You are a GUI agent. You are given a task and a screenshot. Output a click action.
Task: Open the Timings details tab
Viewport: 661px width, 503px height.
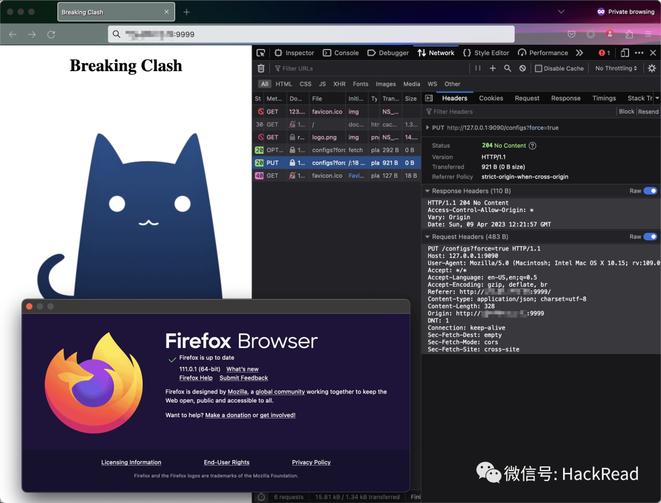604,98
